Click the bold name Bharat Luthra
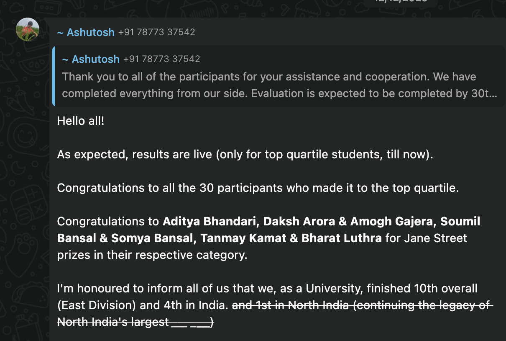Screen dimensions: 506x341 coord(341,238)
